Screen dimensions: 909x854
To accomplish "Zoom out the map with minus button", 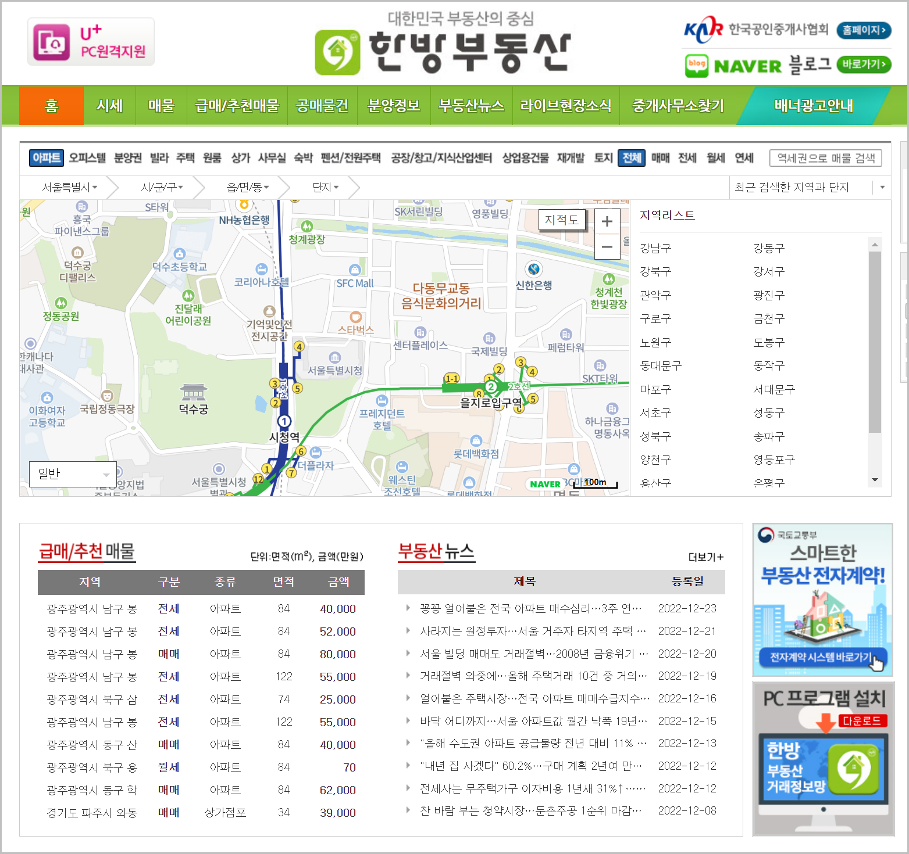I will tap(607, 246).
